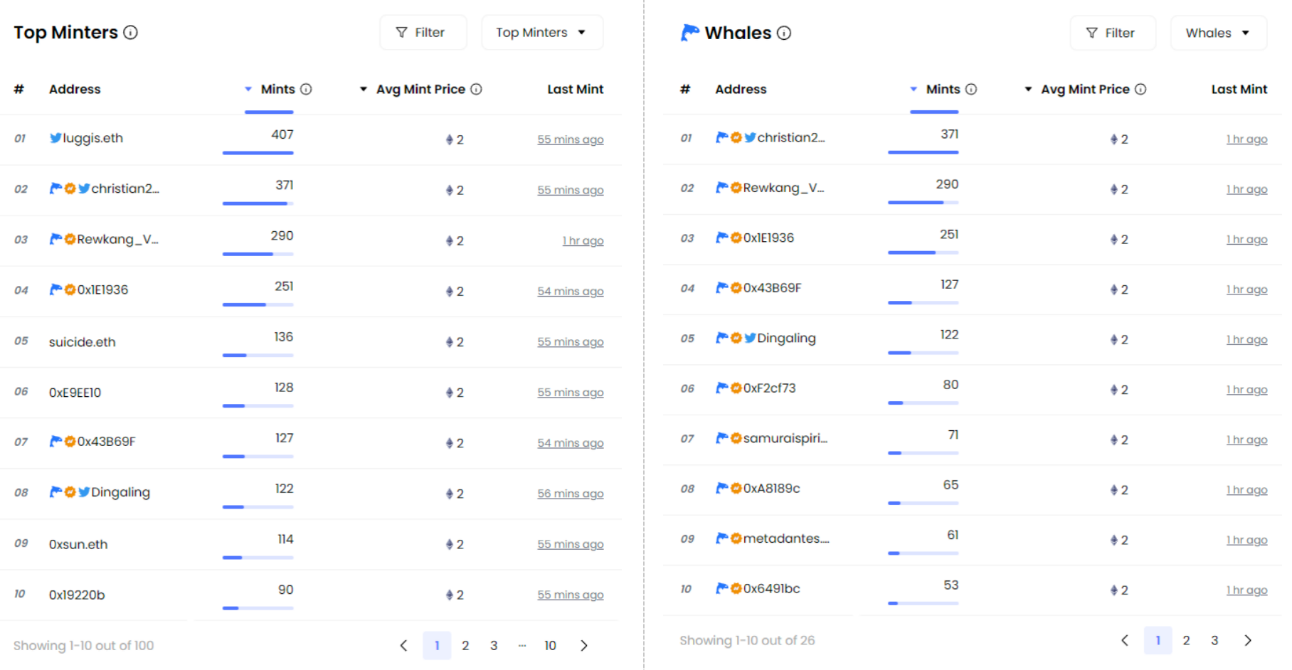The height and width of the screenshot is (670, 1292).
Task: Click info icon by right Avg Mint Price
Action: pos(1140,89)
